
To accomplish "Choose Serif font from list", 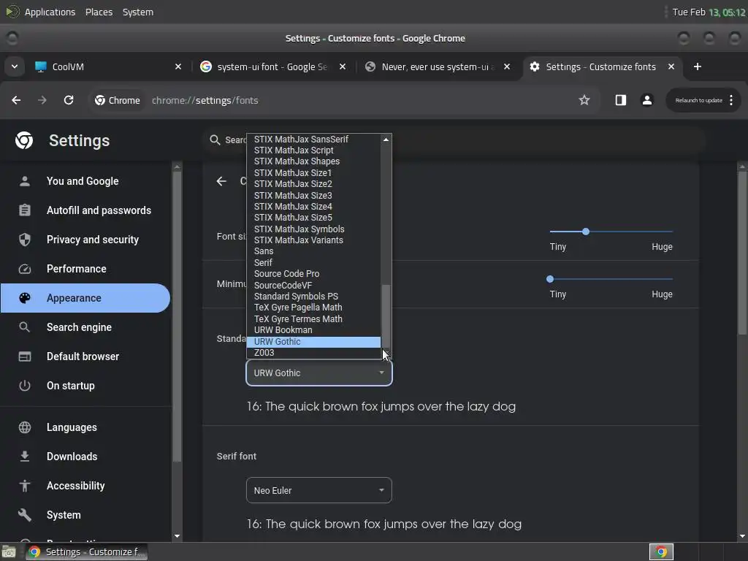I will click(x=314, y=262).
